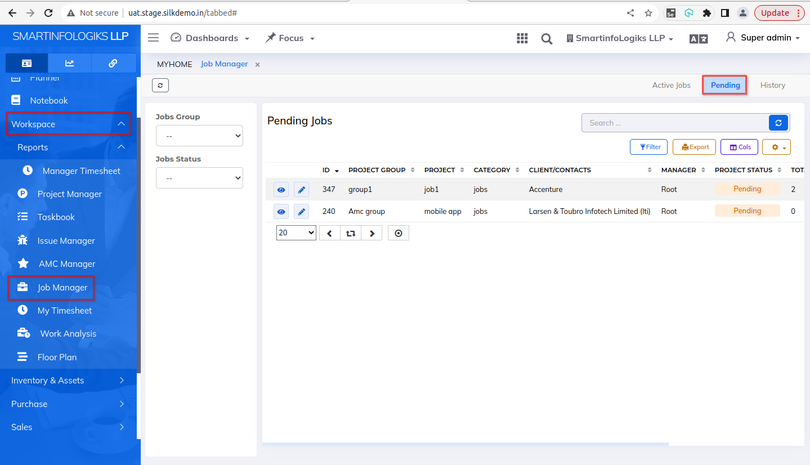Image resolution: width=810 pixels, height=465 pixels.
Task: Click in the Search input field
Action: pos(675,123)
